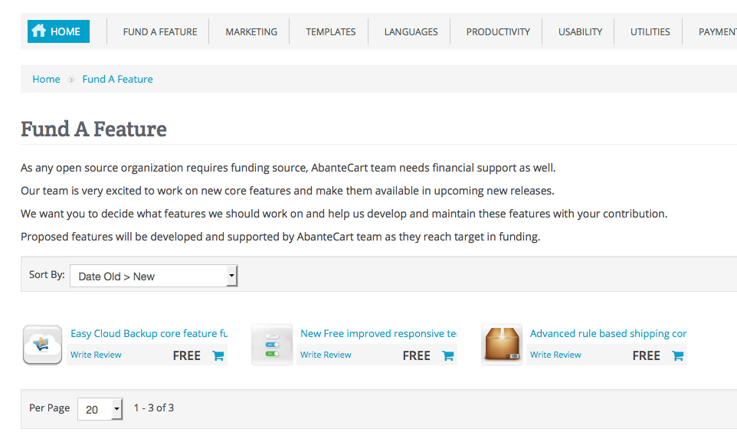This screenshot has width=737, height=442.
Task: Click the 'Sort By:' label
Action: (x=47, y=274)
